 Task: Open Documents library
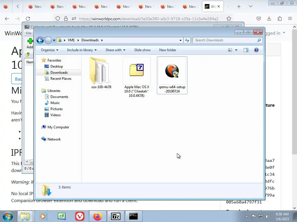59,97
